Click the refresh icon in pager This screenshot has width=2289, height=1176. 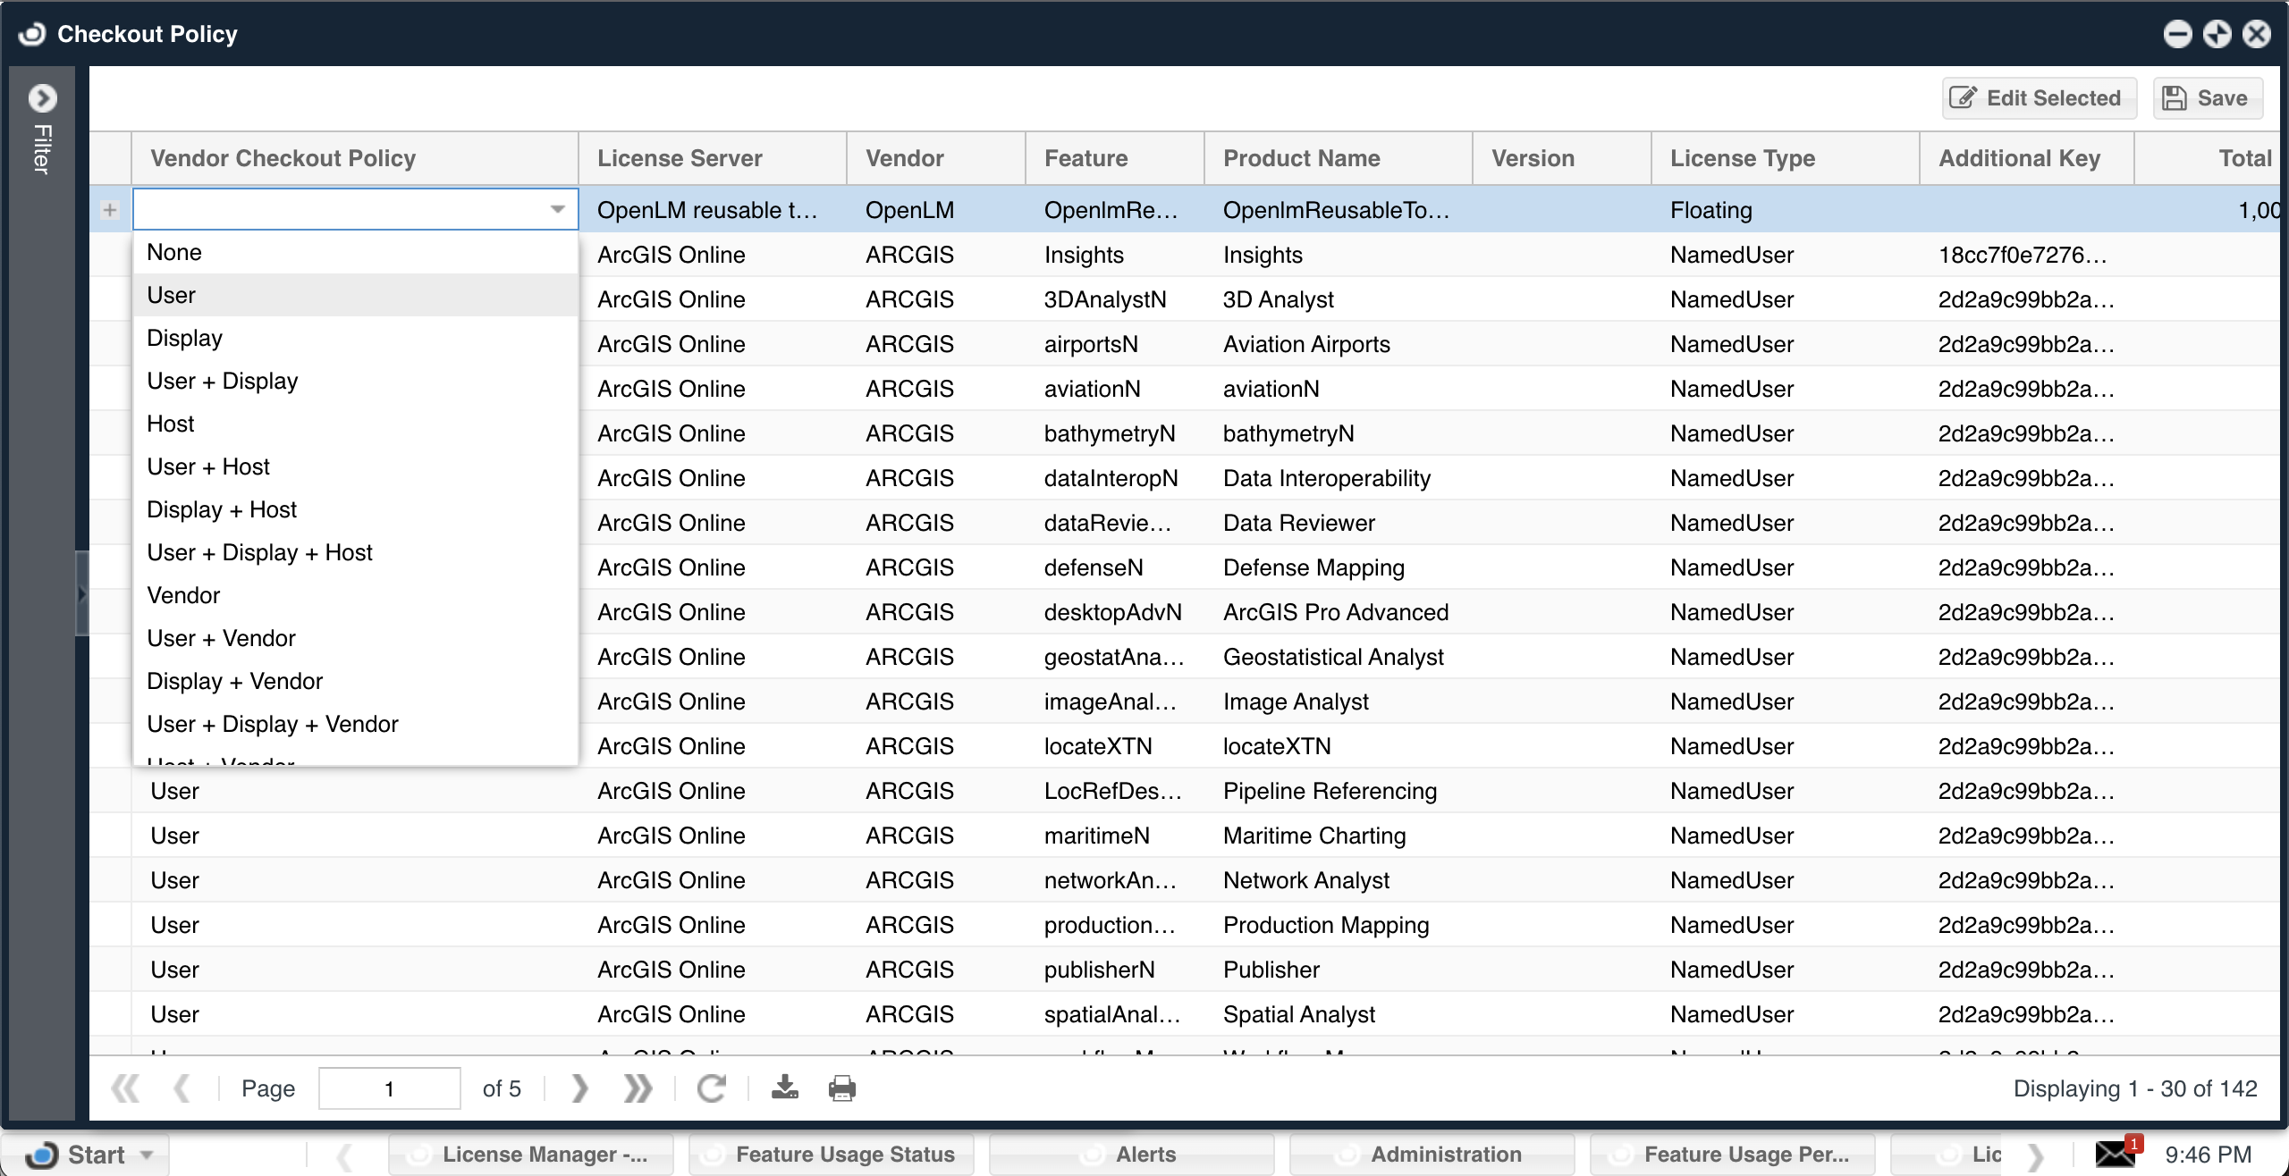(711, 1088)
